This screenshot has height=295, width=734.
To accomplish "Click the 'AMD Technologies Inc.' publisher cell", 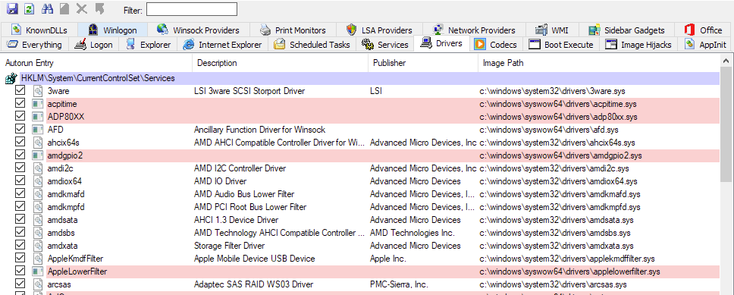I will [412, 233].
